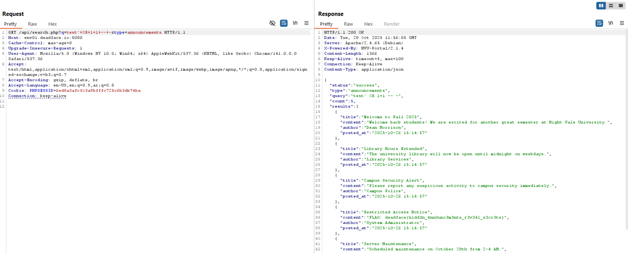Open the Response editor options menu
This screenshot has height=253, width=628.
pyautogui.click(x=622, y=23)
